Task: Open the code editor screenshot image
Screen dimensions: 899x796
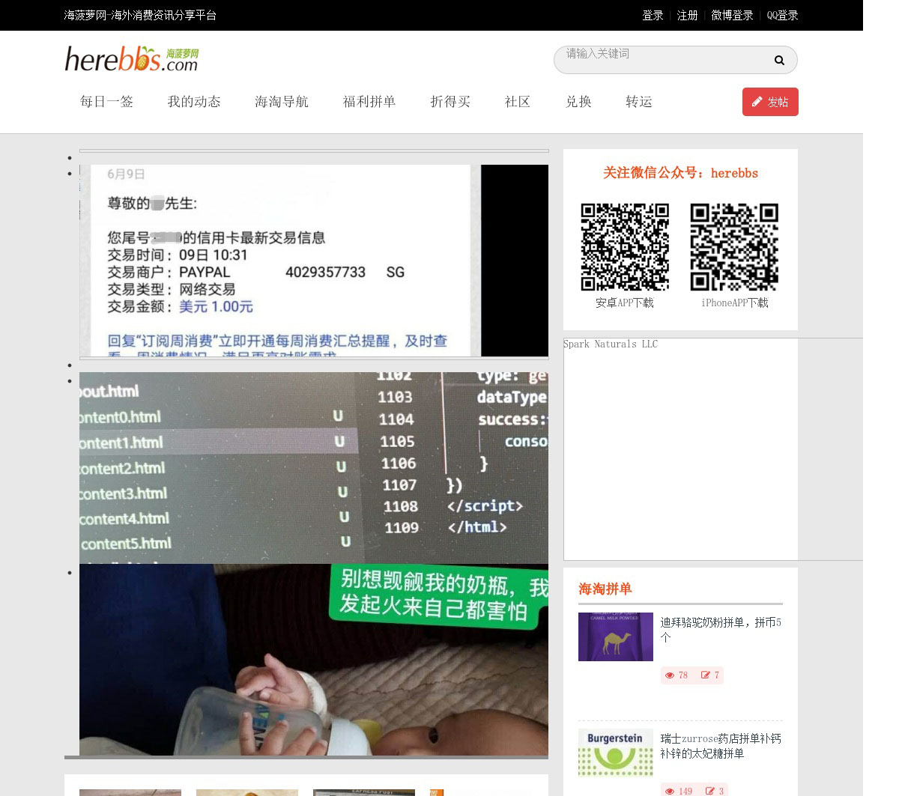Action: [x=314, y=468]
